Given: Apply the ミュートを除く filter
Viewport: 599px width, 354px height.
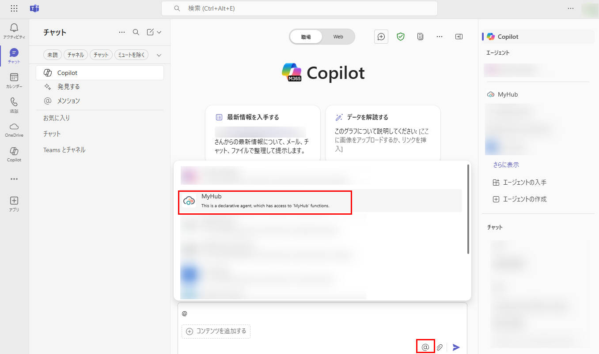Looking at the screenshot, I should (131, 55).
